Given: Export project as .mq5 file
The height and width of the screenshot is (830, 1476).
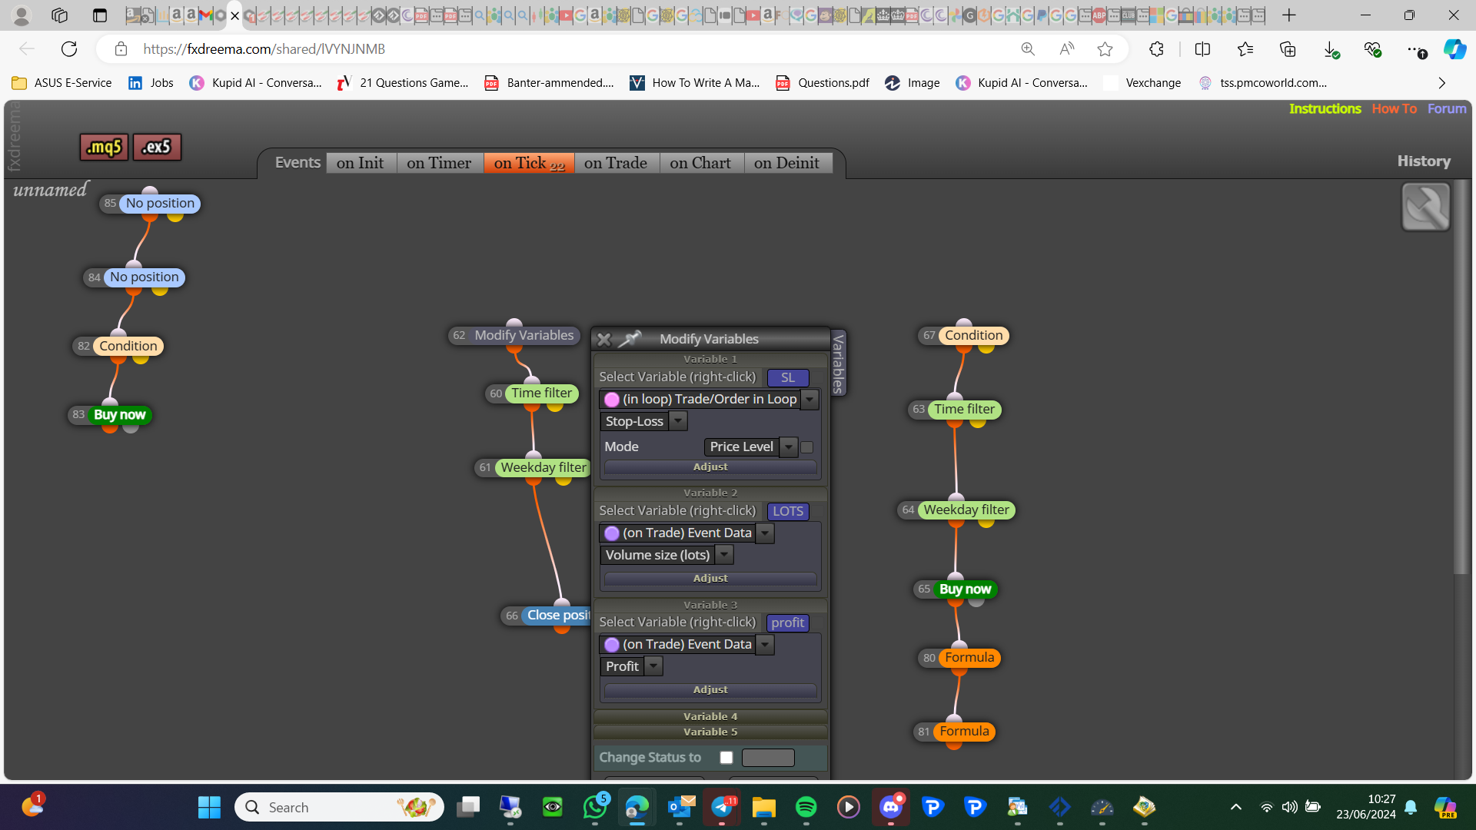Looking at the screenshot, I should 104,147.
